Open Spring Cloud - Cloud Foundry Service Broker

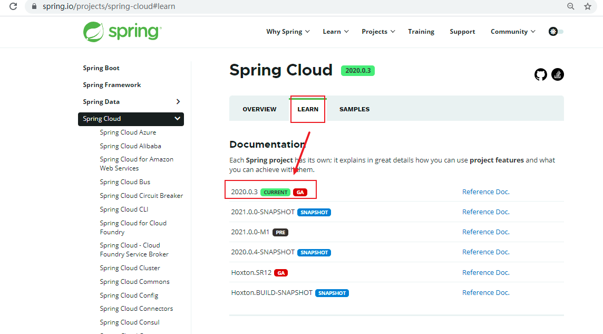coord(134,250)
